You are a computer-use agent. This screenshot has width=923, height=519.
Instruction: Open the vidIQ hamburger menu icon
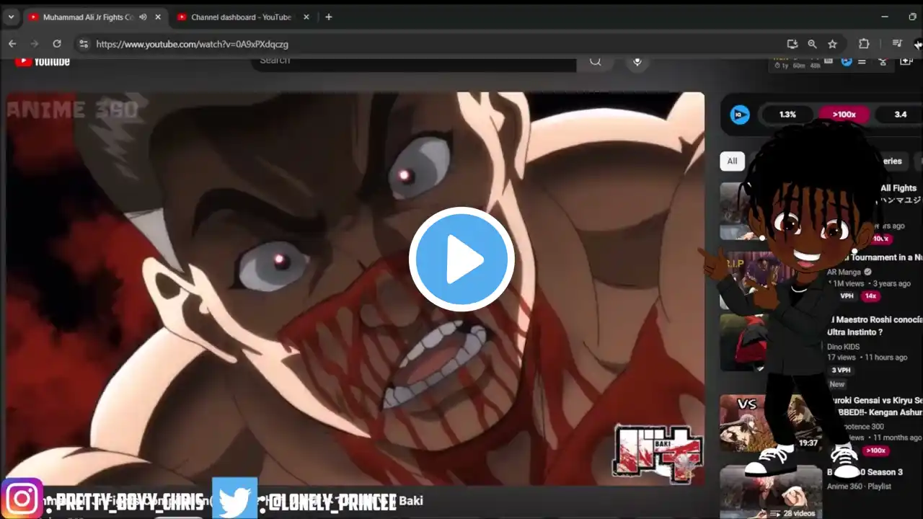[862, 61]
